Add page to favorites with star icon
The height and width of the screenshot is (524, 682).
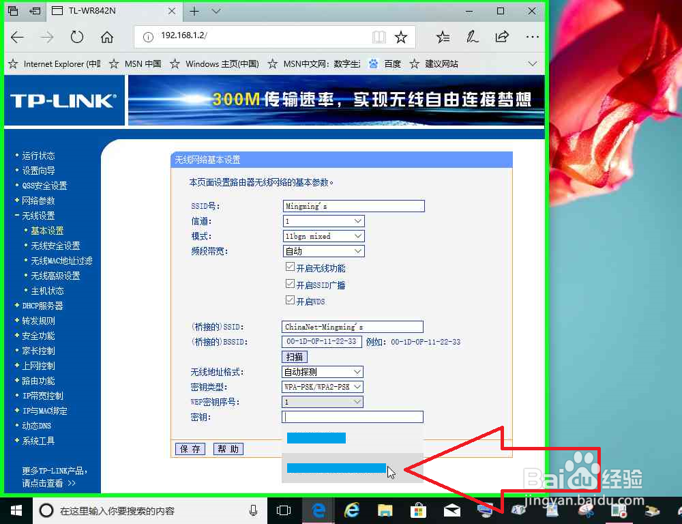[x=400, y=38]
